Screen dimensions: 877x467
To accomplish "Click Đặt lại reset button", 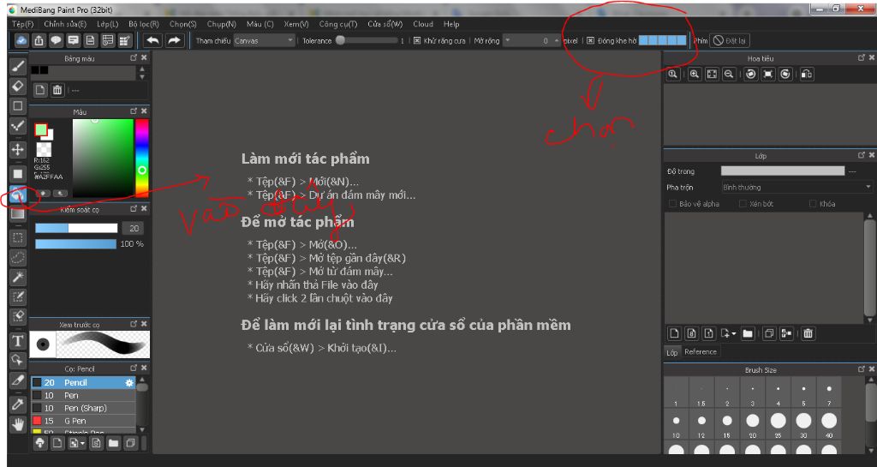I will pos(730,40).
